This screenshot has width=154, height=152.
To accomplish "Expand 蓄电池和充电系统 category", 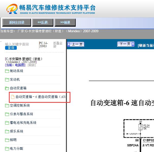I will coord(23,123).
